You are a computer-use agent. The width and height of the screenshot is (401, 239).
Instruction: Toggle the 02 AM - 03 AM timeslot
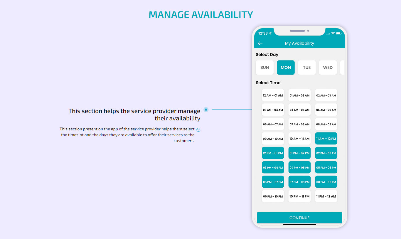point(326,95)
